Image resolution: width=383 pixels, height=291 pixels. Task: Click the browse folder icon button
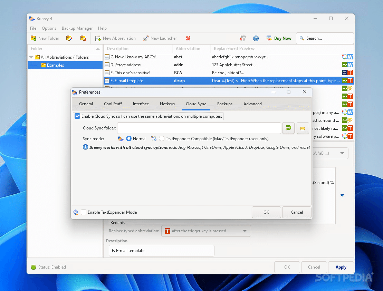coord(303,128)
